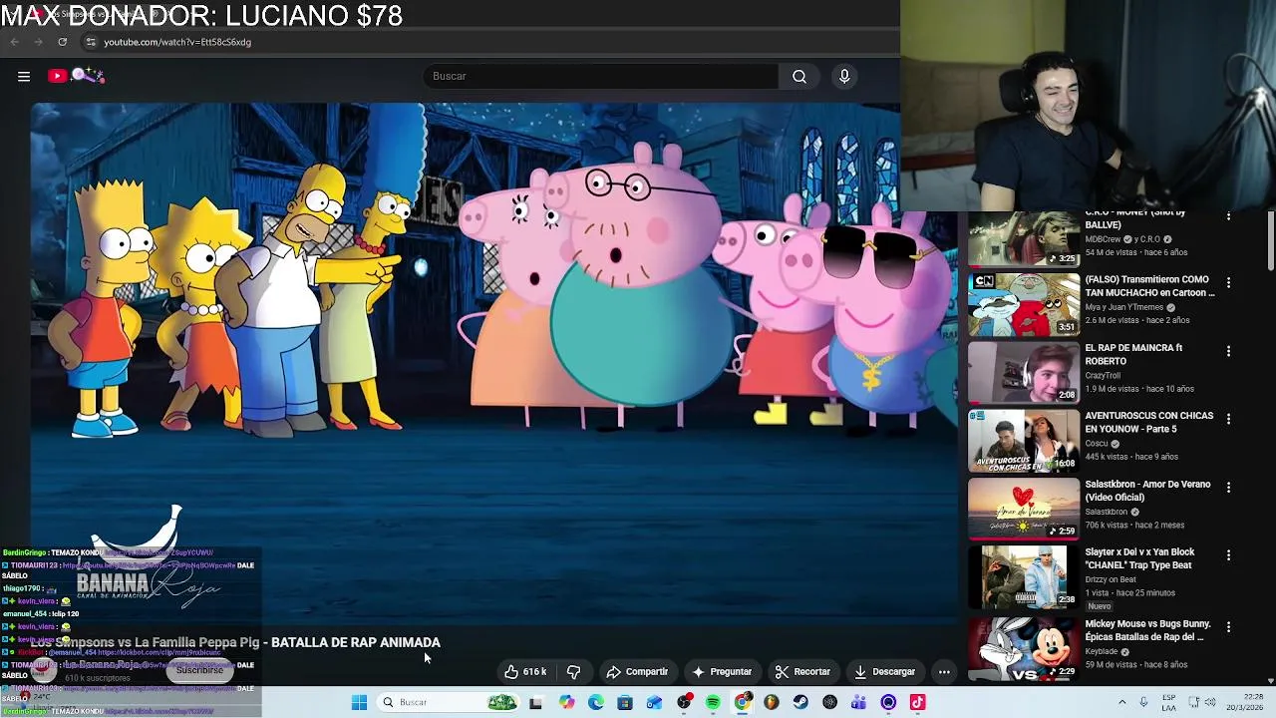Click the ESP LAA language indicator
Image resolution: width=1276 pixels, height=718 pixels.
point(1168,702)
